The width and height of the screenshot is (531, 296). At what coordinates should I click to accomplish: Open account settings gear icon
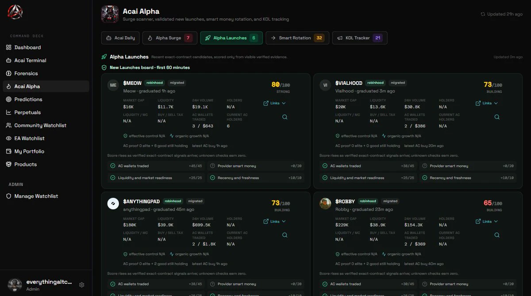tap(81, 285)
